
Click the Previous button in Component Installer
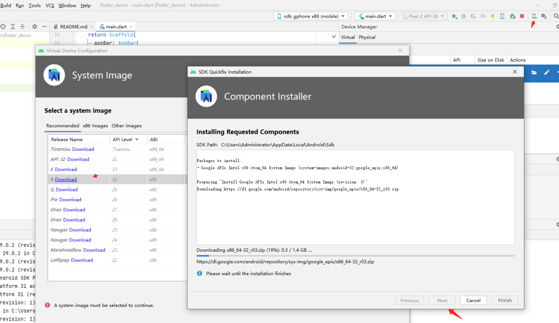[410, 300]
